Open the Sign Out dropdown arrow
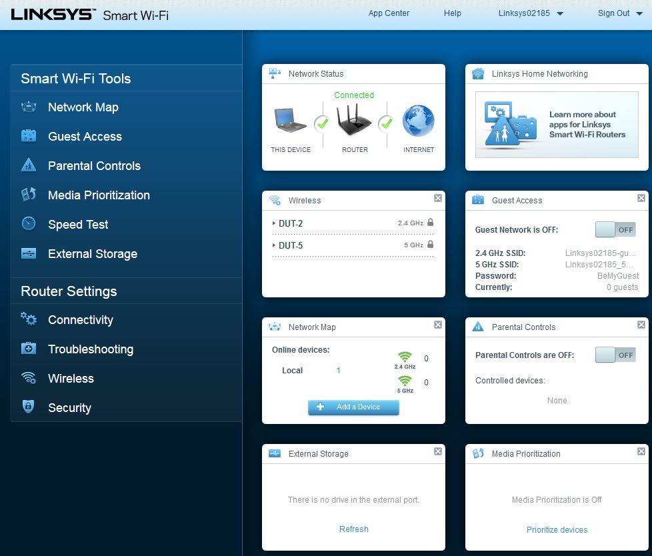The image size is (652, 556). coord(639,14)
